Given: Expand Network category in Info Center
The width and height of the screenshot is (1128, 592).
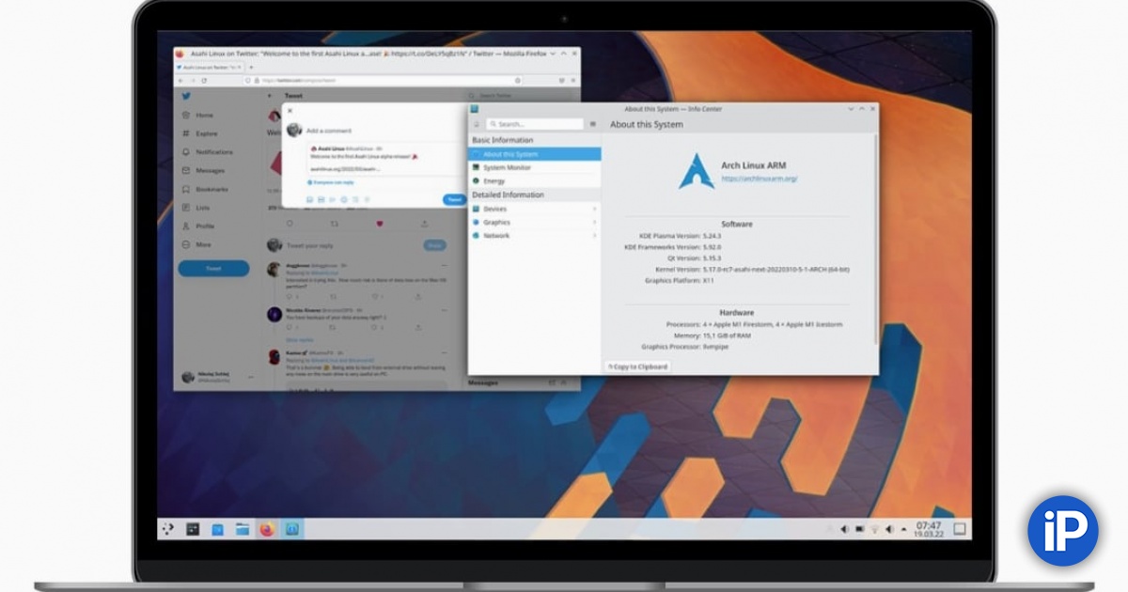Looking at the screenshot, I should [x=535, y=235].
